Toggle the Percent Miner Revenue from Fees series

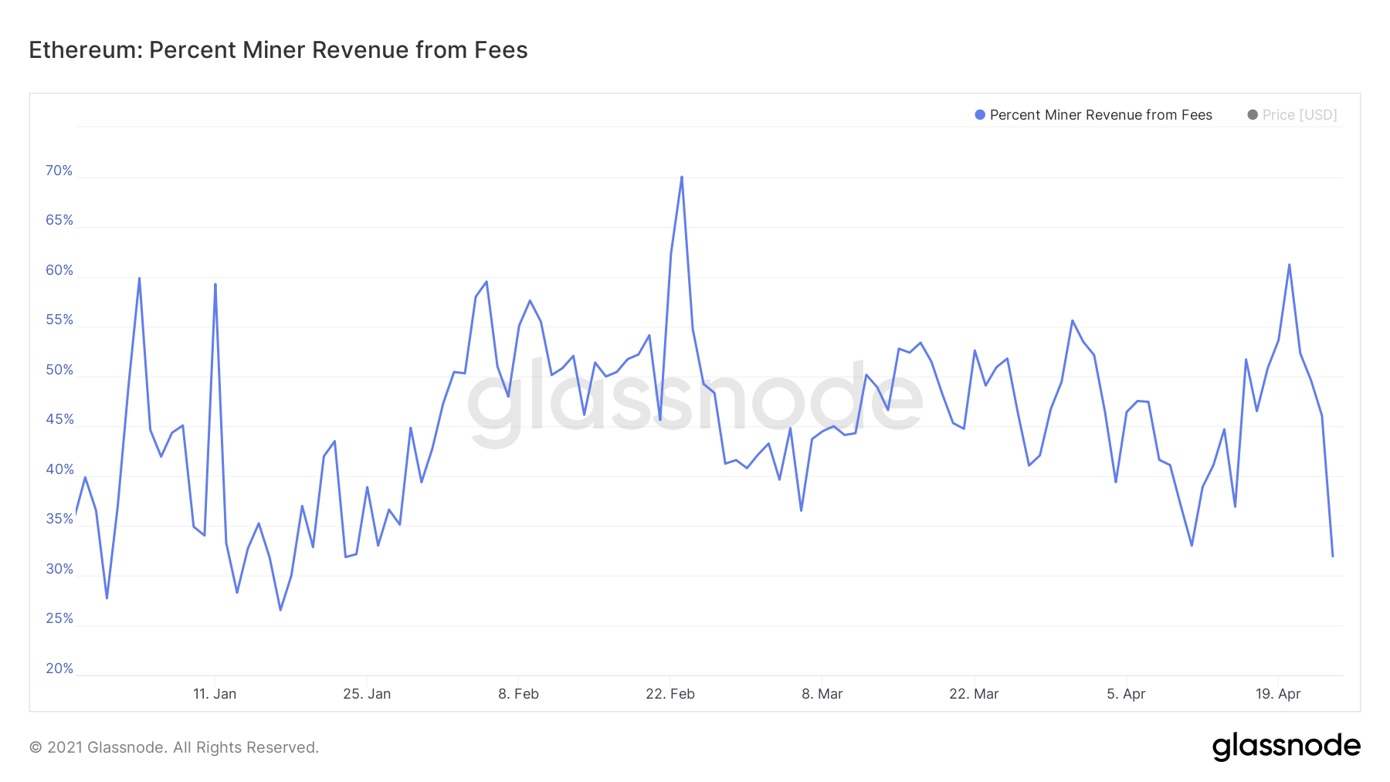[1100, 115]
